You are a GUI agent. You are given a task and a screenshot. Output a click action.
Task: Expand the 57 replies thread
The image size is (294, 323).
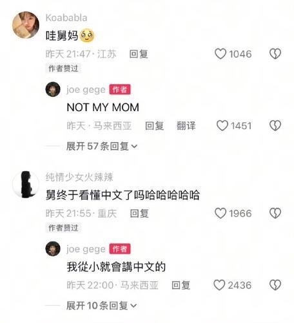pyautogui.click(x=102, y=147)
